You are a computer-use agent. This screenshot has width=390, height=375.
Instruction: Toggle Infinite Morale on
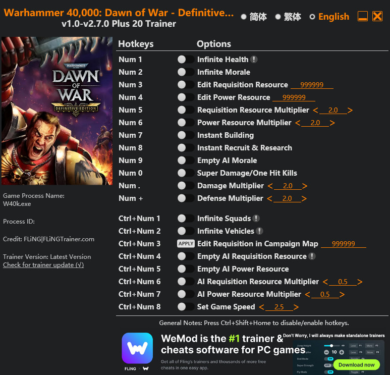click(186, 72)
